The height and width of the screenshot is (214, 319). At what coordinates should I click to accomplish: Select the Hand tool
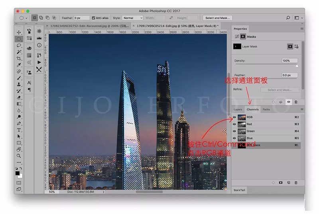coord(19,150)
